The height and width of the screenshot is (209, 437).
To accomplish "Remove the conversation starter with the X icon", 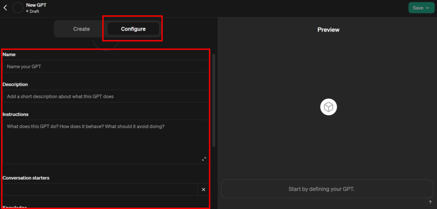I will pyautogui.click(x=204, y=189).
